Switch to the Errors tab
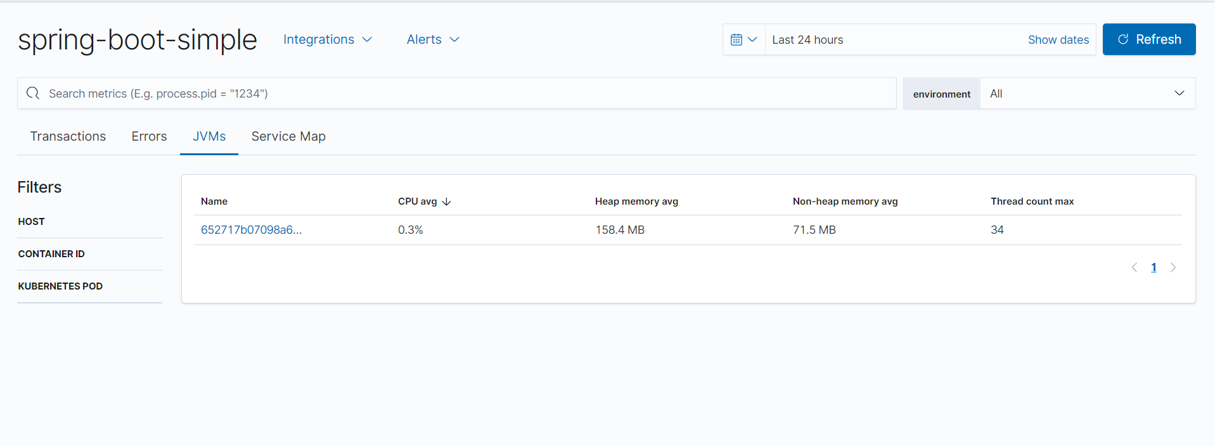 coord(149,136)
